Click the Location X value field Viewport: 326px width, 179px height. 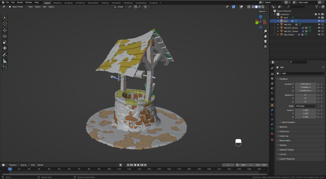[306, 84]
